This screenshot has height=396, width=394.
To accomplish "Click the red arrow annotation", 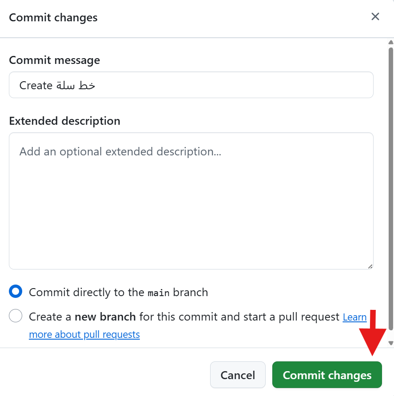I will (374, 331).
